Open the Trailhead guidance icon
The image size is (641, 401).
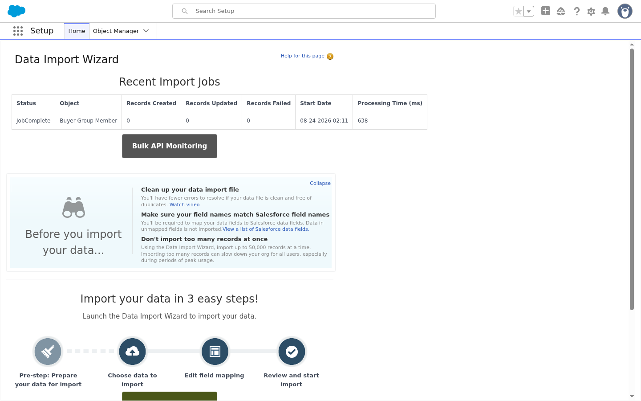click(x=561, y=11)
